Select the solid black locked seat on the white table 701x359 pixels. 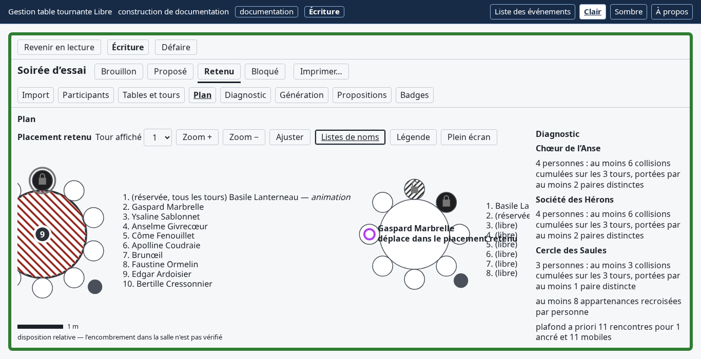tap(446, 202)
